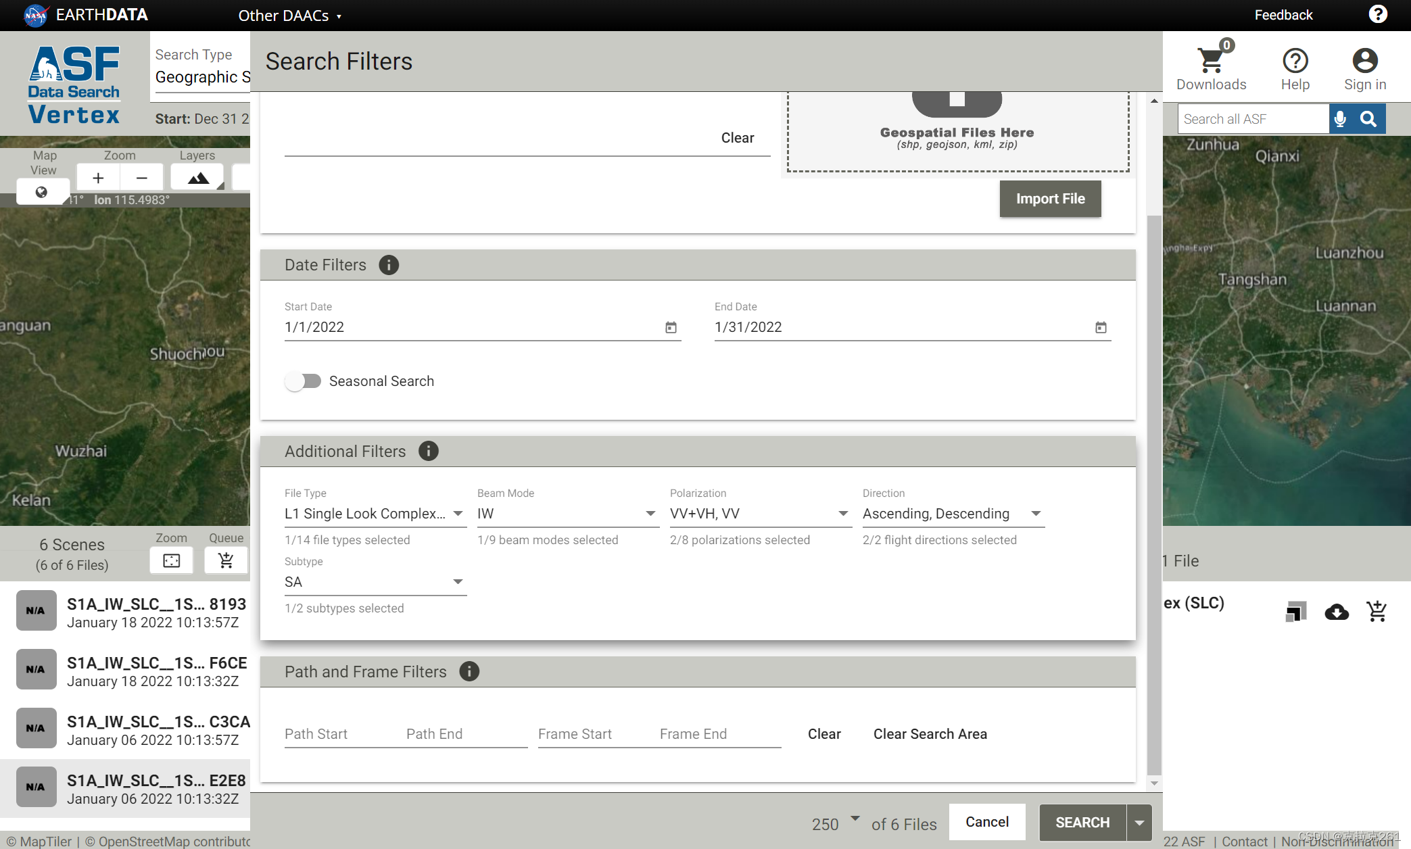Image resolution: width=1411 pixels, height=849 pixels.
Task: Open the Downloads cart icon
Action: pyautogui.click(x=1211, y=61)
